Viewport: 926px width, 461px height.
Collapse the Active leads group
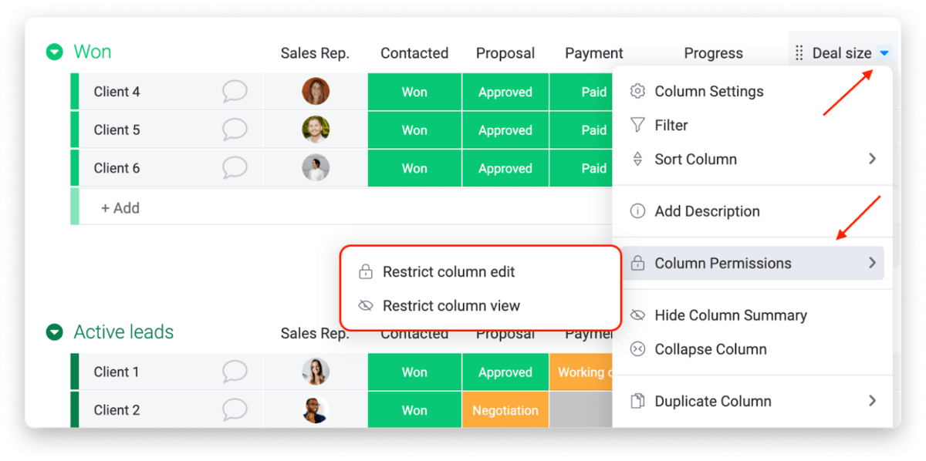(x=54, y=332)
